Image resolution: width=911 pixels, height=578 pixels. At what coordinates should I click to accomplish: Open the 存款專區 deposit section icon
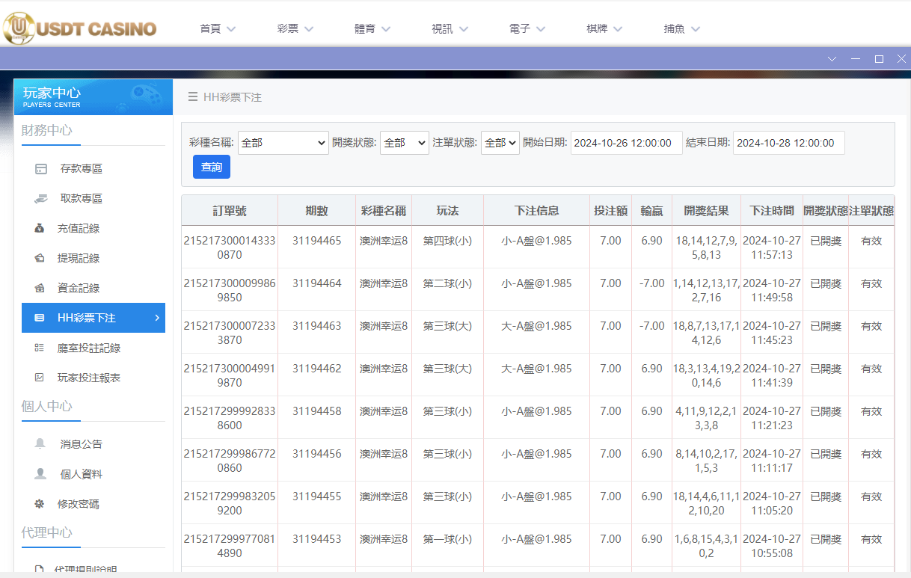tap(40, 168)
